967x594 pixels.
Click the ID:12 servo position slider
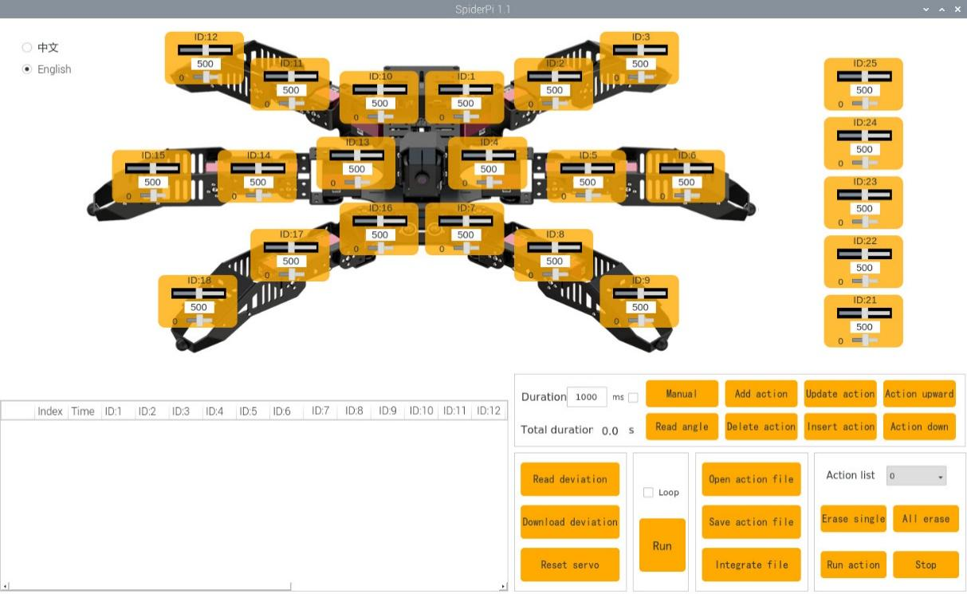point(205,49)
